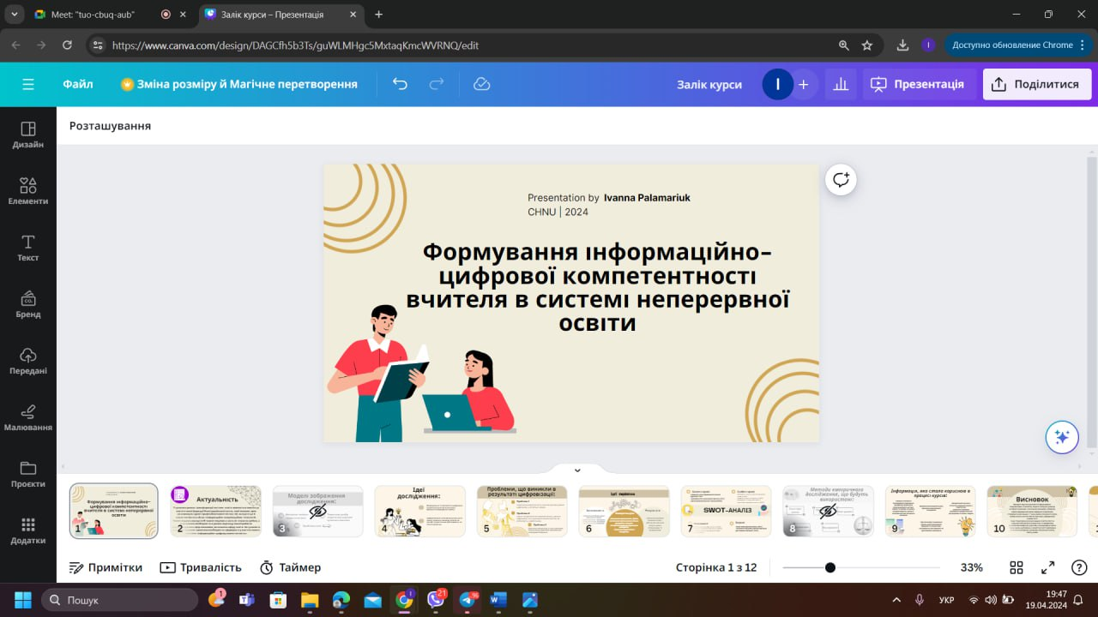Image resolution: width=1098 pixels, height=617 pixels.
Task: Open the Малювання drawing tool
Action: 28,417
